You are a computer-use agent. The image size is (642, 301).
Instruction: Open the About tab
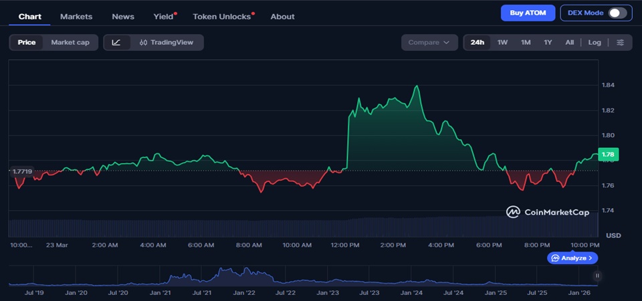[x=282, y=17]
